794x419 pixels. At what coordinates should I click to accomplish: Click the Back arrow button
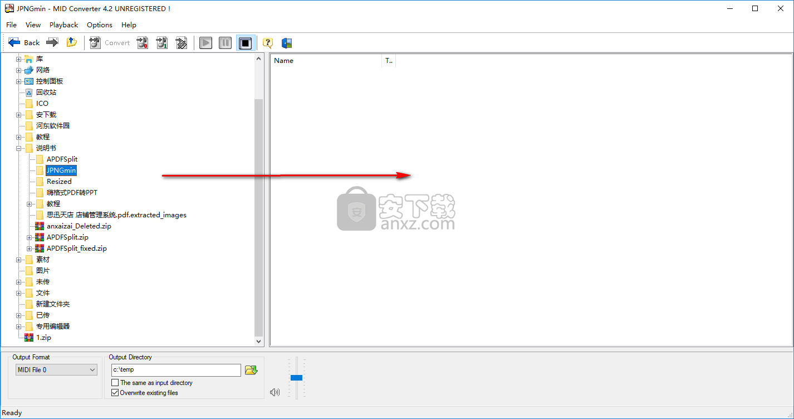pos(24,42)
